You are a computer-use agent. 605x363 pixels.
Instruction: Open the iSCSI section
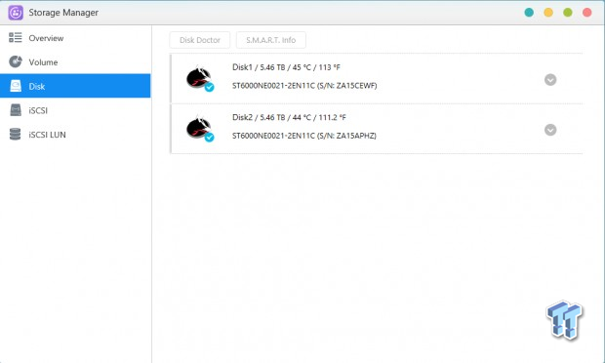pyautogui.click(x=75, y=110)
